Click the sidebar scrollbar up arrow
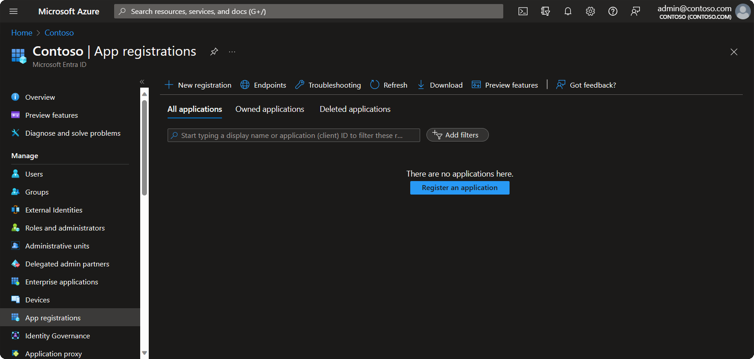Image resolution: width=754 pixels, height=359 pixels. click(x=144, y=94)
